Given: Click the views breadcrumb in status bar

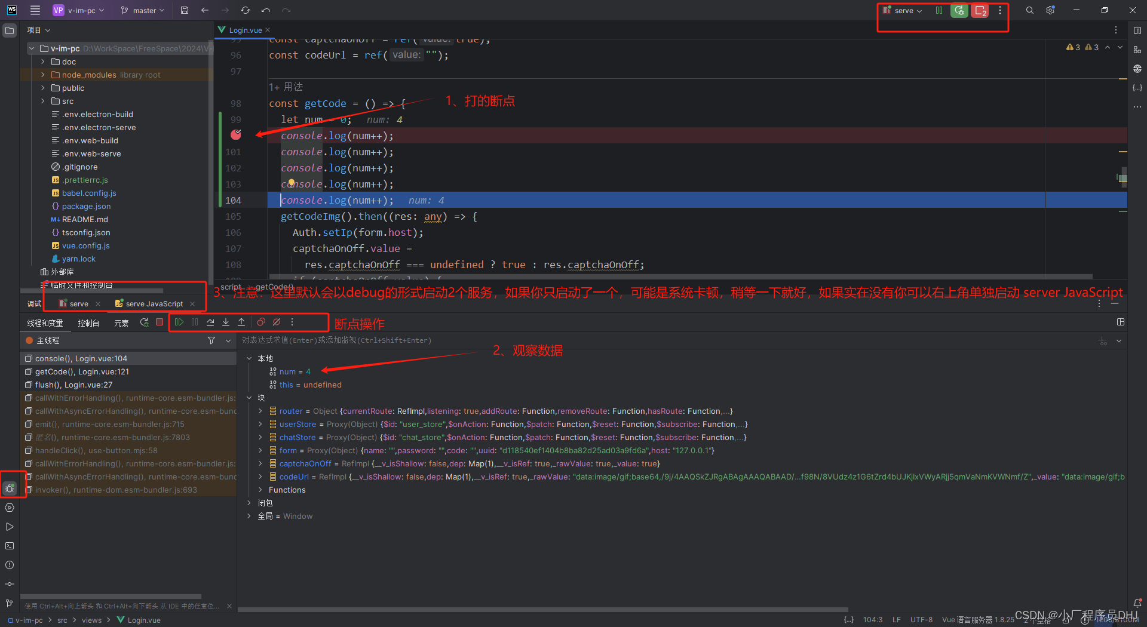Looking at the screenshot, I should [91, 620].
